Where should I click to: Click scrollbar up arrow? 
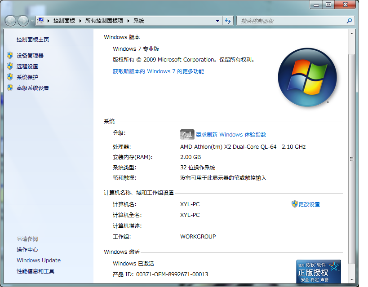(351, 33)
